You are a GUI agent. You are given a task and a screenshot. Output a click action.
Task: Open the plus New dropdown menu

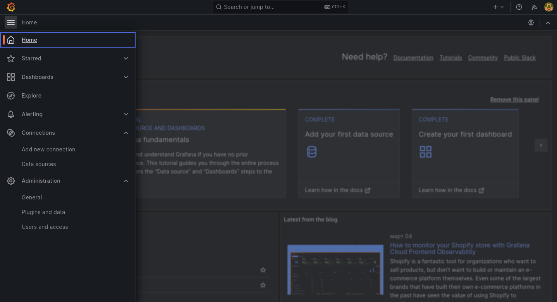click(498, 7)
